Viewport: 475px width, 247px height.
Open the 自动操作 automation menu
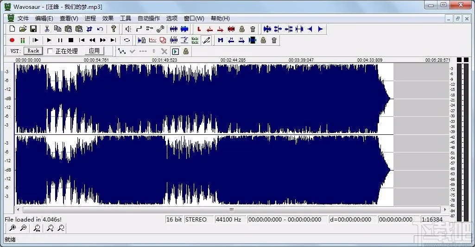tap(149, 18)
